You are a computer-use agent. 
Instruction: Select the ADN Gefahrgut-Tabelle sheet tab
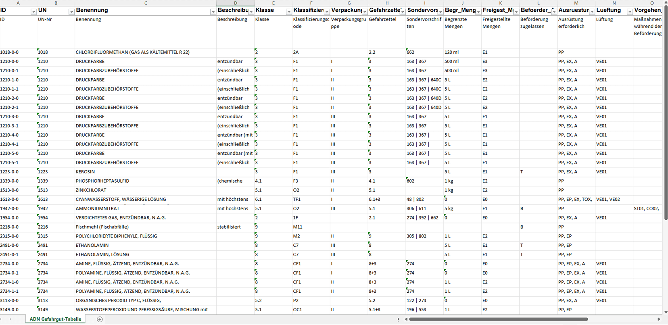tap(55, 319)
